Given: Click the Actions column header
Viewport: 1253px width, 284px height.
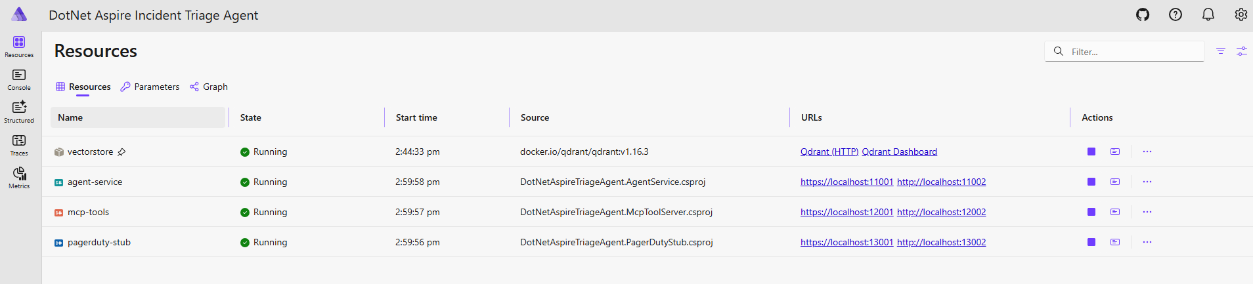Looking at the screenshot, I should [1097, 117].
